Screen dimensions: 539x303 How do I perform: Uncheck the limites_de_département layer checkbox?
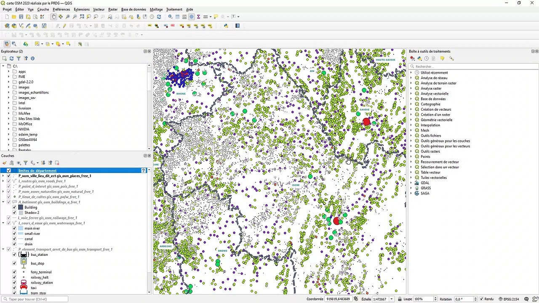(x=9, y=170)
